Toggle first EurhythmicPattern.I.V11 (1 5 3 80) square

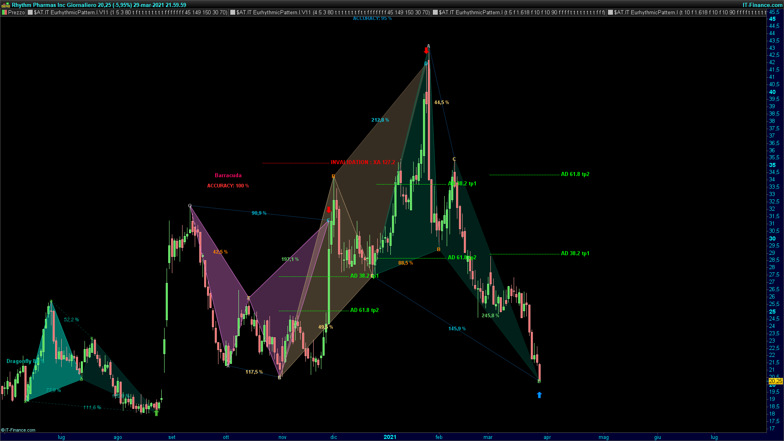coord(30,12)
